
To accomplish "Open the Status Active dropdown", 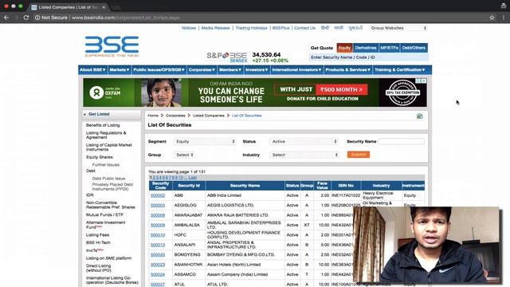I will click(304, 142).
